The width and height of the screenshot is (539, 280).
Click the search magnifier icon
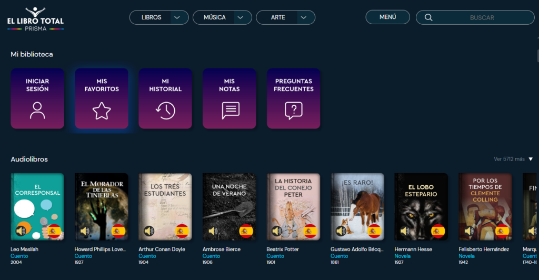click(428, 17)
